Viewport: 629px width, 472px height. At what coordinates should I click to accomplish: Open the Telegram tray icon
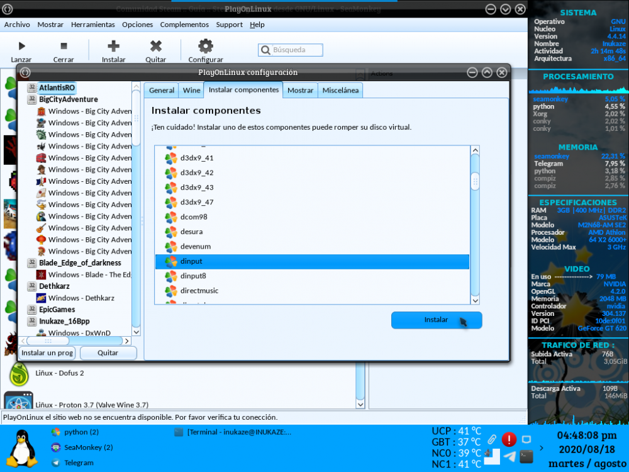coord(510,456)
